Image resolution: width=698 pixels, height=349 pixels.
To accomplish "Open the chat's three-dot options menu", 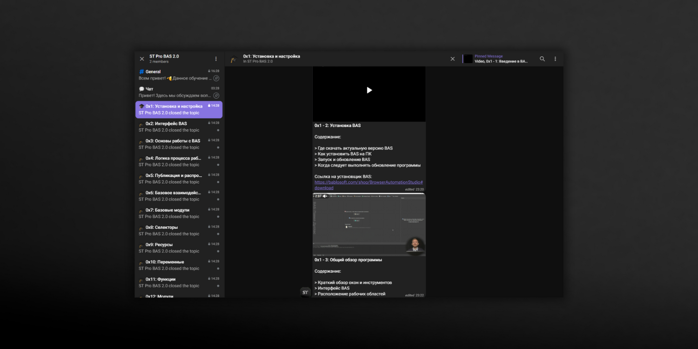I will click(555, 59).
